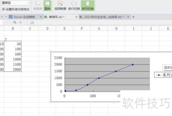
Task: Select column I header
Action: point(134,29)
